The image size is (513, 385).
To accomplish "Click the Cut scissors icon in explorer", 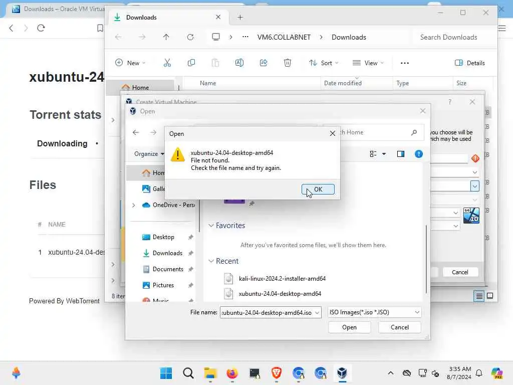I will [x=167, y=63].
